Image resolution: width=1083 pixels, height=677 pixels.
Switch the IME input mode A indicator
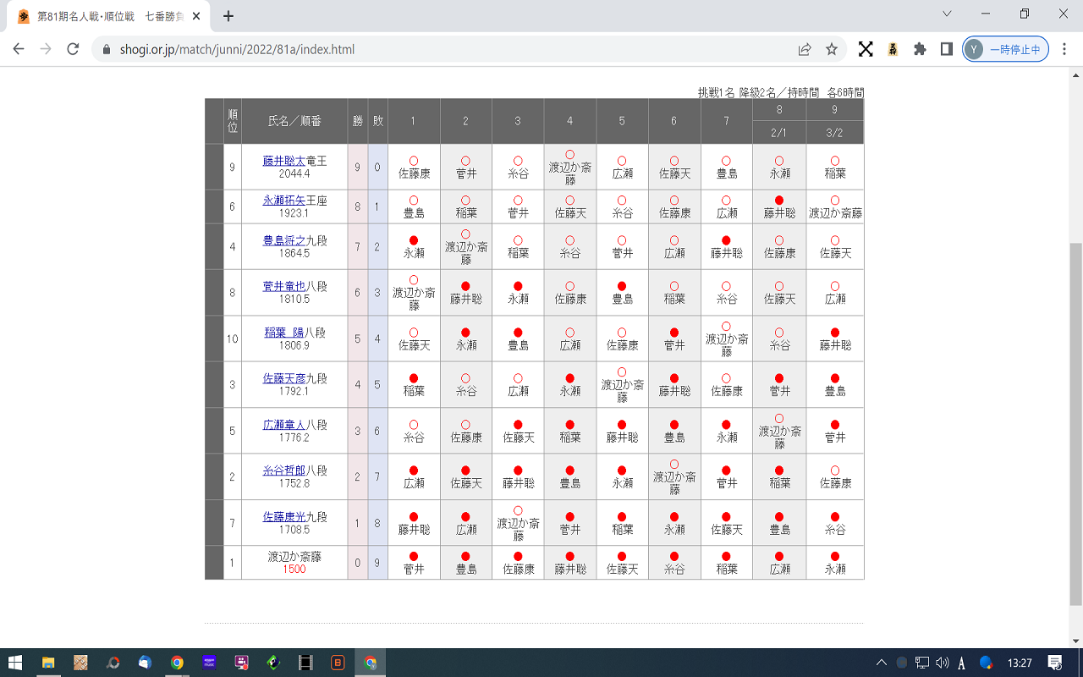963,663
